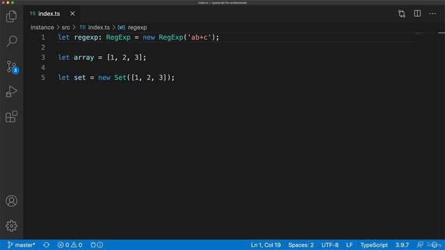The width and height of the screenshot is (445, 250).
Task: Change language mode via TypeScript
Action: pyautogui.click(x=374, y=245)
